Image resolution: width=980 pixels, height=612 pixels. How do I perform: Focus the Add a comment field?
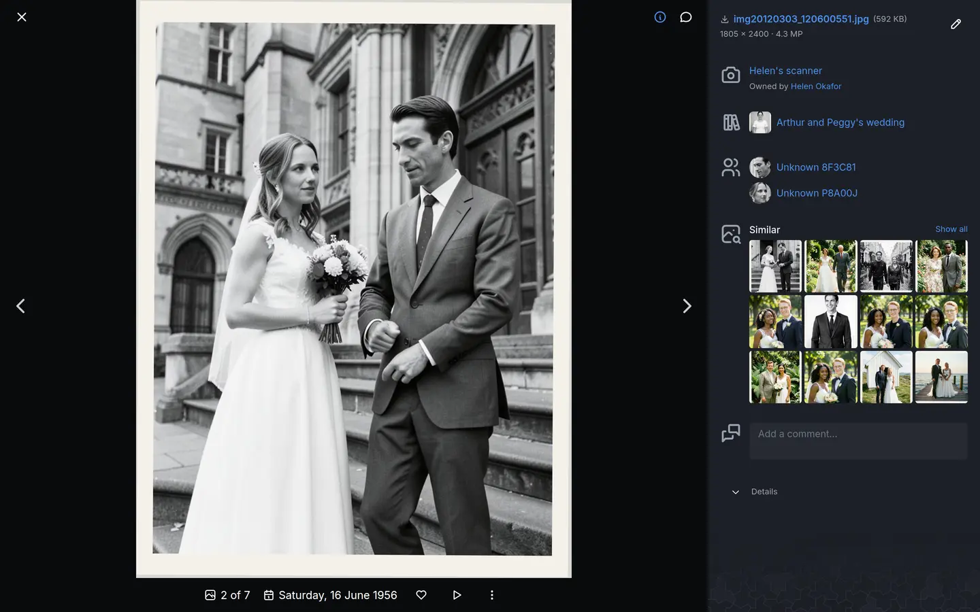tap(858, 441)
